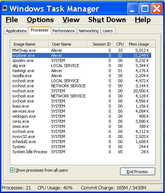Switch to the Applications tab
The height and width of the screenshot is (193, 165).
tap(16, 31)
